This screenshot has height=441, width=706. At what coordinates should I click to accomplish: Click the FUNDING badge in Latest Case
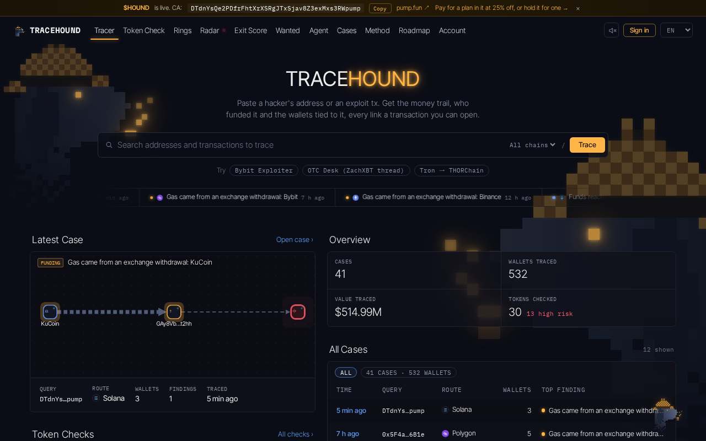[x=50, y=263]
